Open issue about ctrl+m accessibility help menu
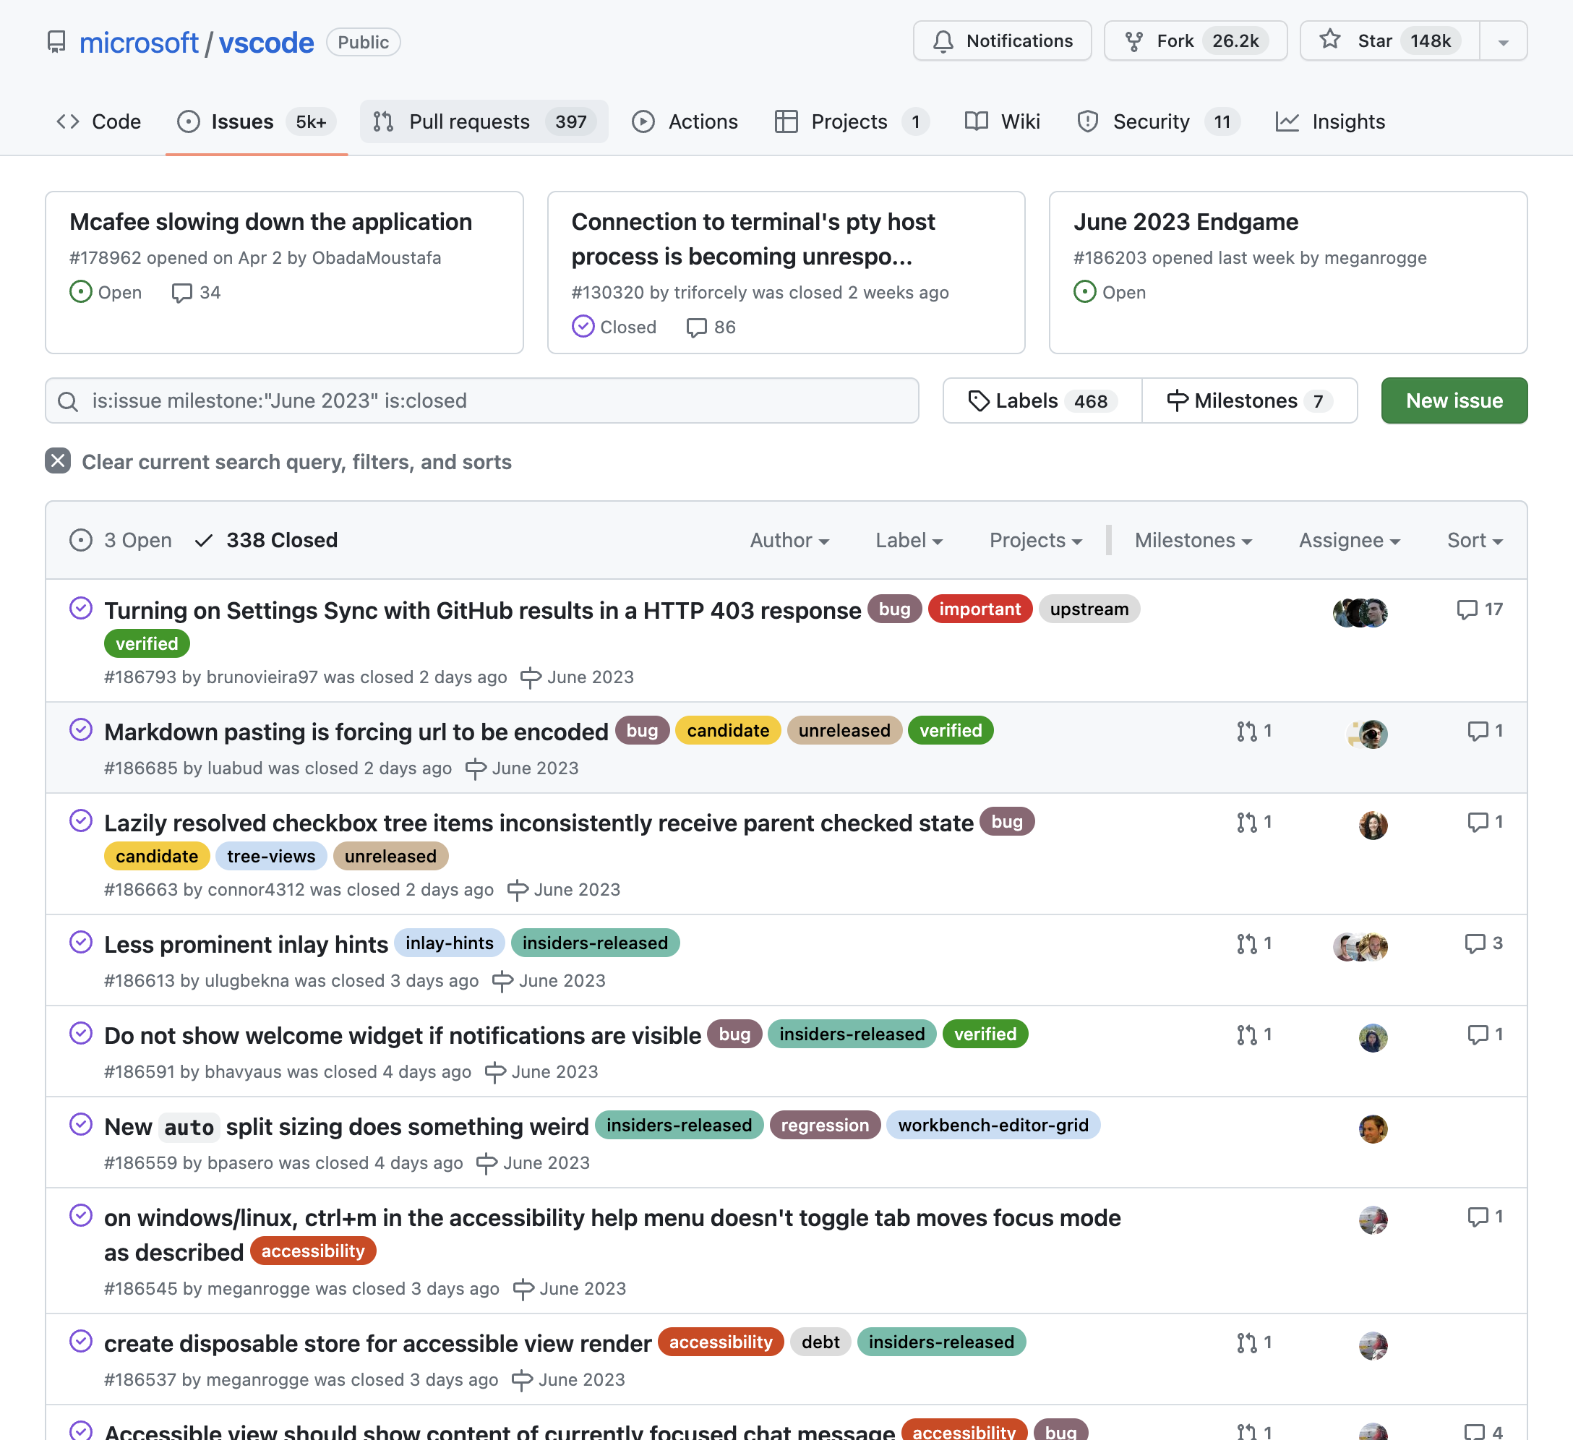The height and width of the screenshot is (1440, 1573). pyautogui.click(x=612, y=1235)
